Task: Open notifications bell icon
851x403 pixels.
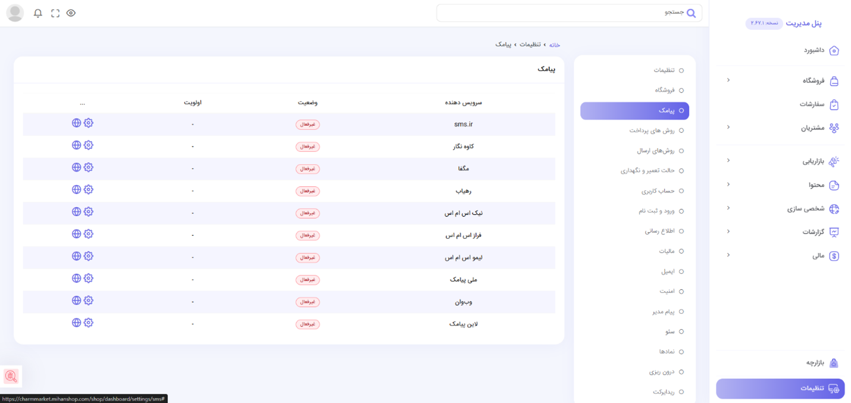Action: pyautogui.click(x=38, y=13)
